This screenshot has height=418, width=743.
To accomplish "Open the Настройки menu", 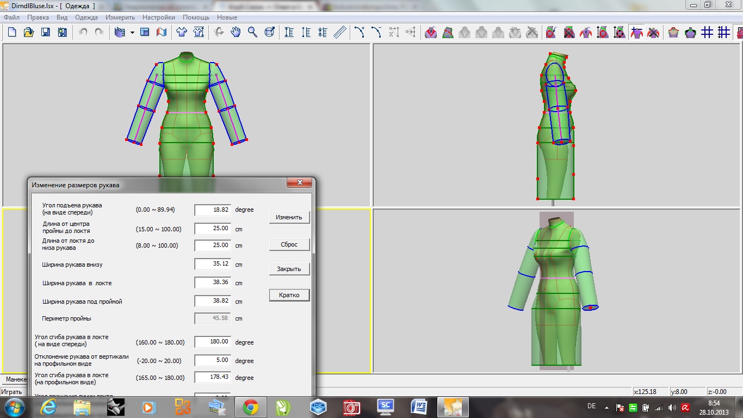I will [159, 17].
